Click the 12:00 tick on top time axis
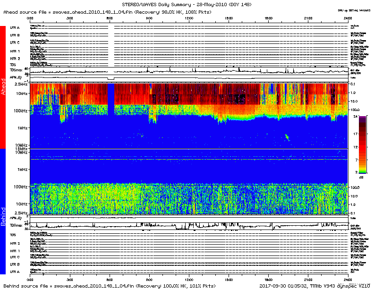 coord(189,18)
